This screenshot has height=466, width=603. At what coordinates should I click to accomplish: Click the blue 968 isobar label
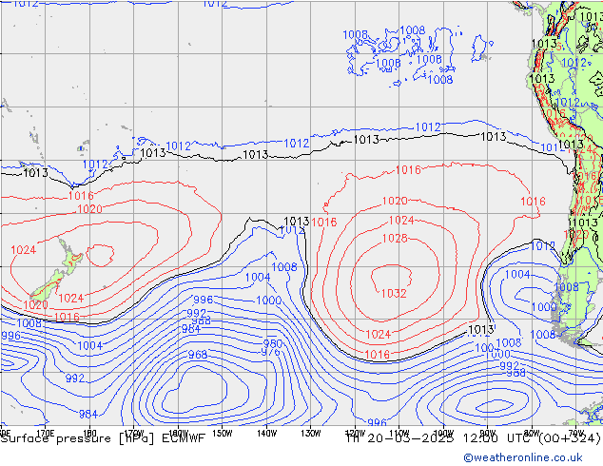(x=198, y=355)
